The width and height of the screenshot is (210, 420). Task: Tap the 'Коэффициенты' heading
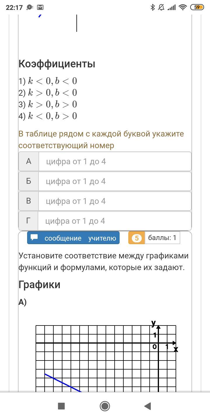[x=57, y=64]
